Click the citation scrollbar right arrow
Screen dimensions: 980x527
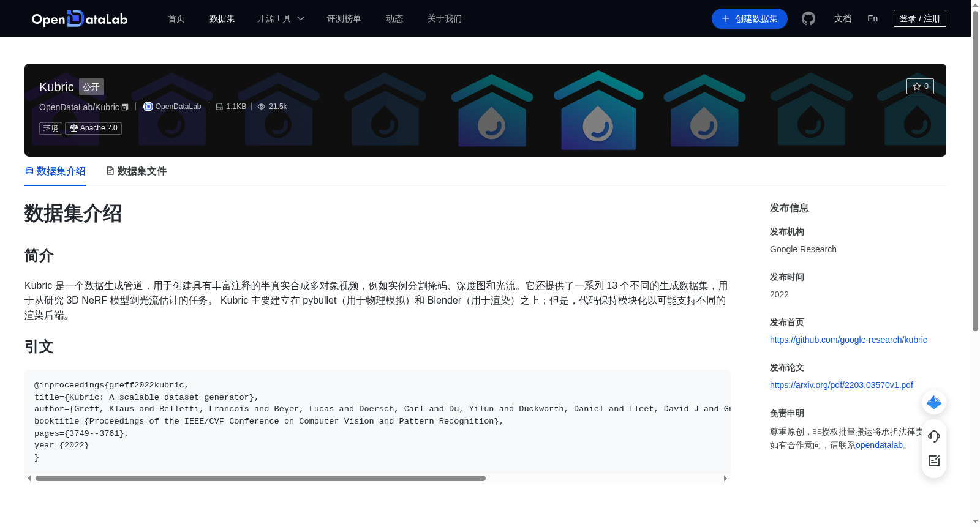point(725,478)
